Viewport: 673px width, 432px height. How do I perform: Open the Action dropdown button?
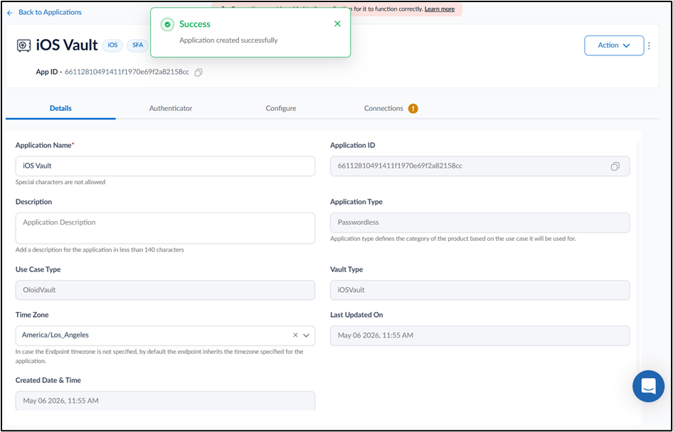pos(614,45)
